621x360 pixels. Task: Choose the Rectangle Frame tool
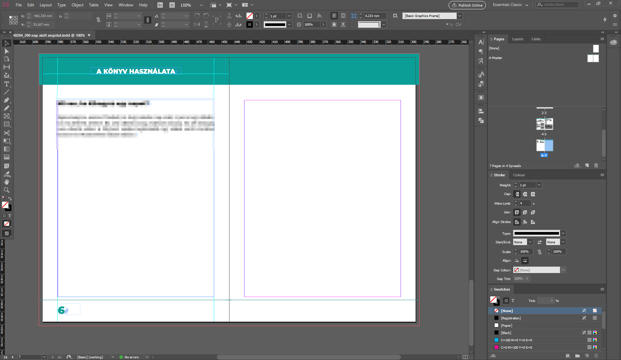pos(6,116)
